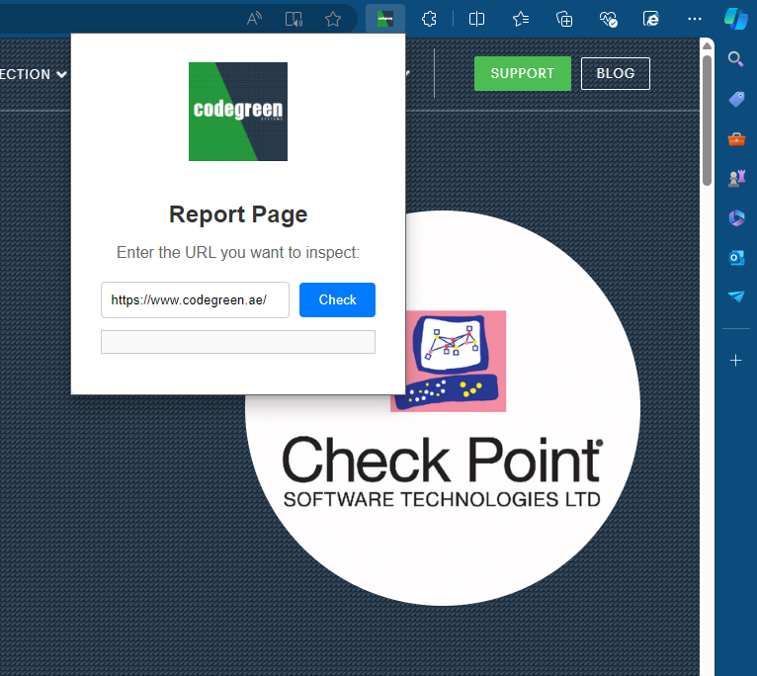Open Immersive Reader book icon
757x676 pixels.
tap(294, 19)
